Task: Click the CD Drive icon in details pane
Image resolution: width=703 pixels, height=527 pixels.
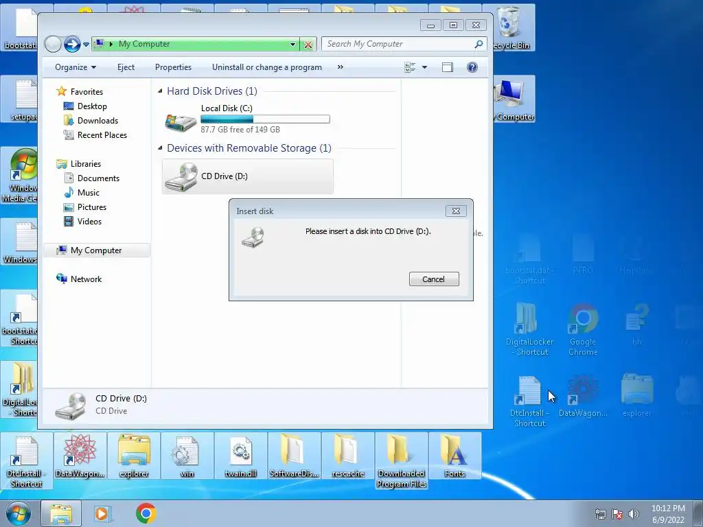Action: coord(71,406)
